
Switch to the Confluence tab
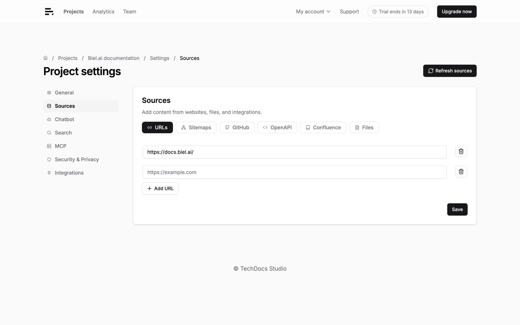pyautogui.click(x=323, y=127)
